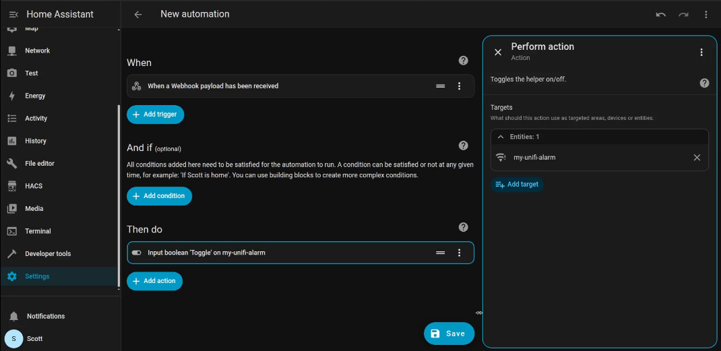Remove my-unifi-alarm from targets
This screenshot has height=351, width=721.
[697, 158]
